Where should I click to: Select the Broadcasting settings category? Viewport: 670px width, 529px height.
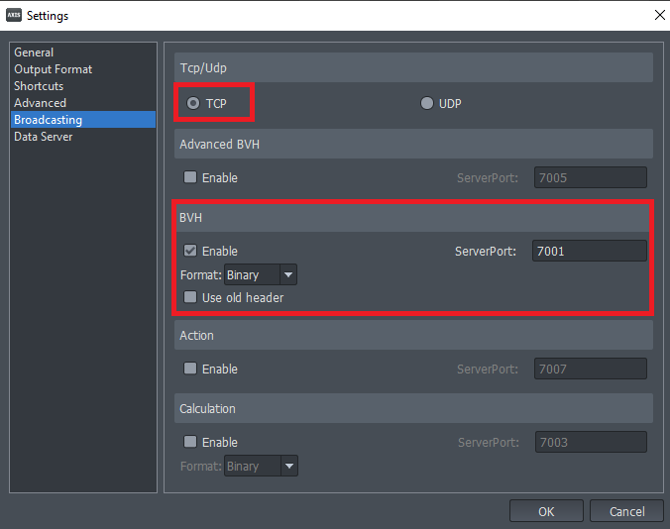(x=83, y=120)
